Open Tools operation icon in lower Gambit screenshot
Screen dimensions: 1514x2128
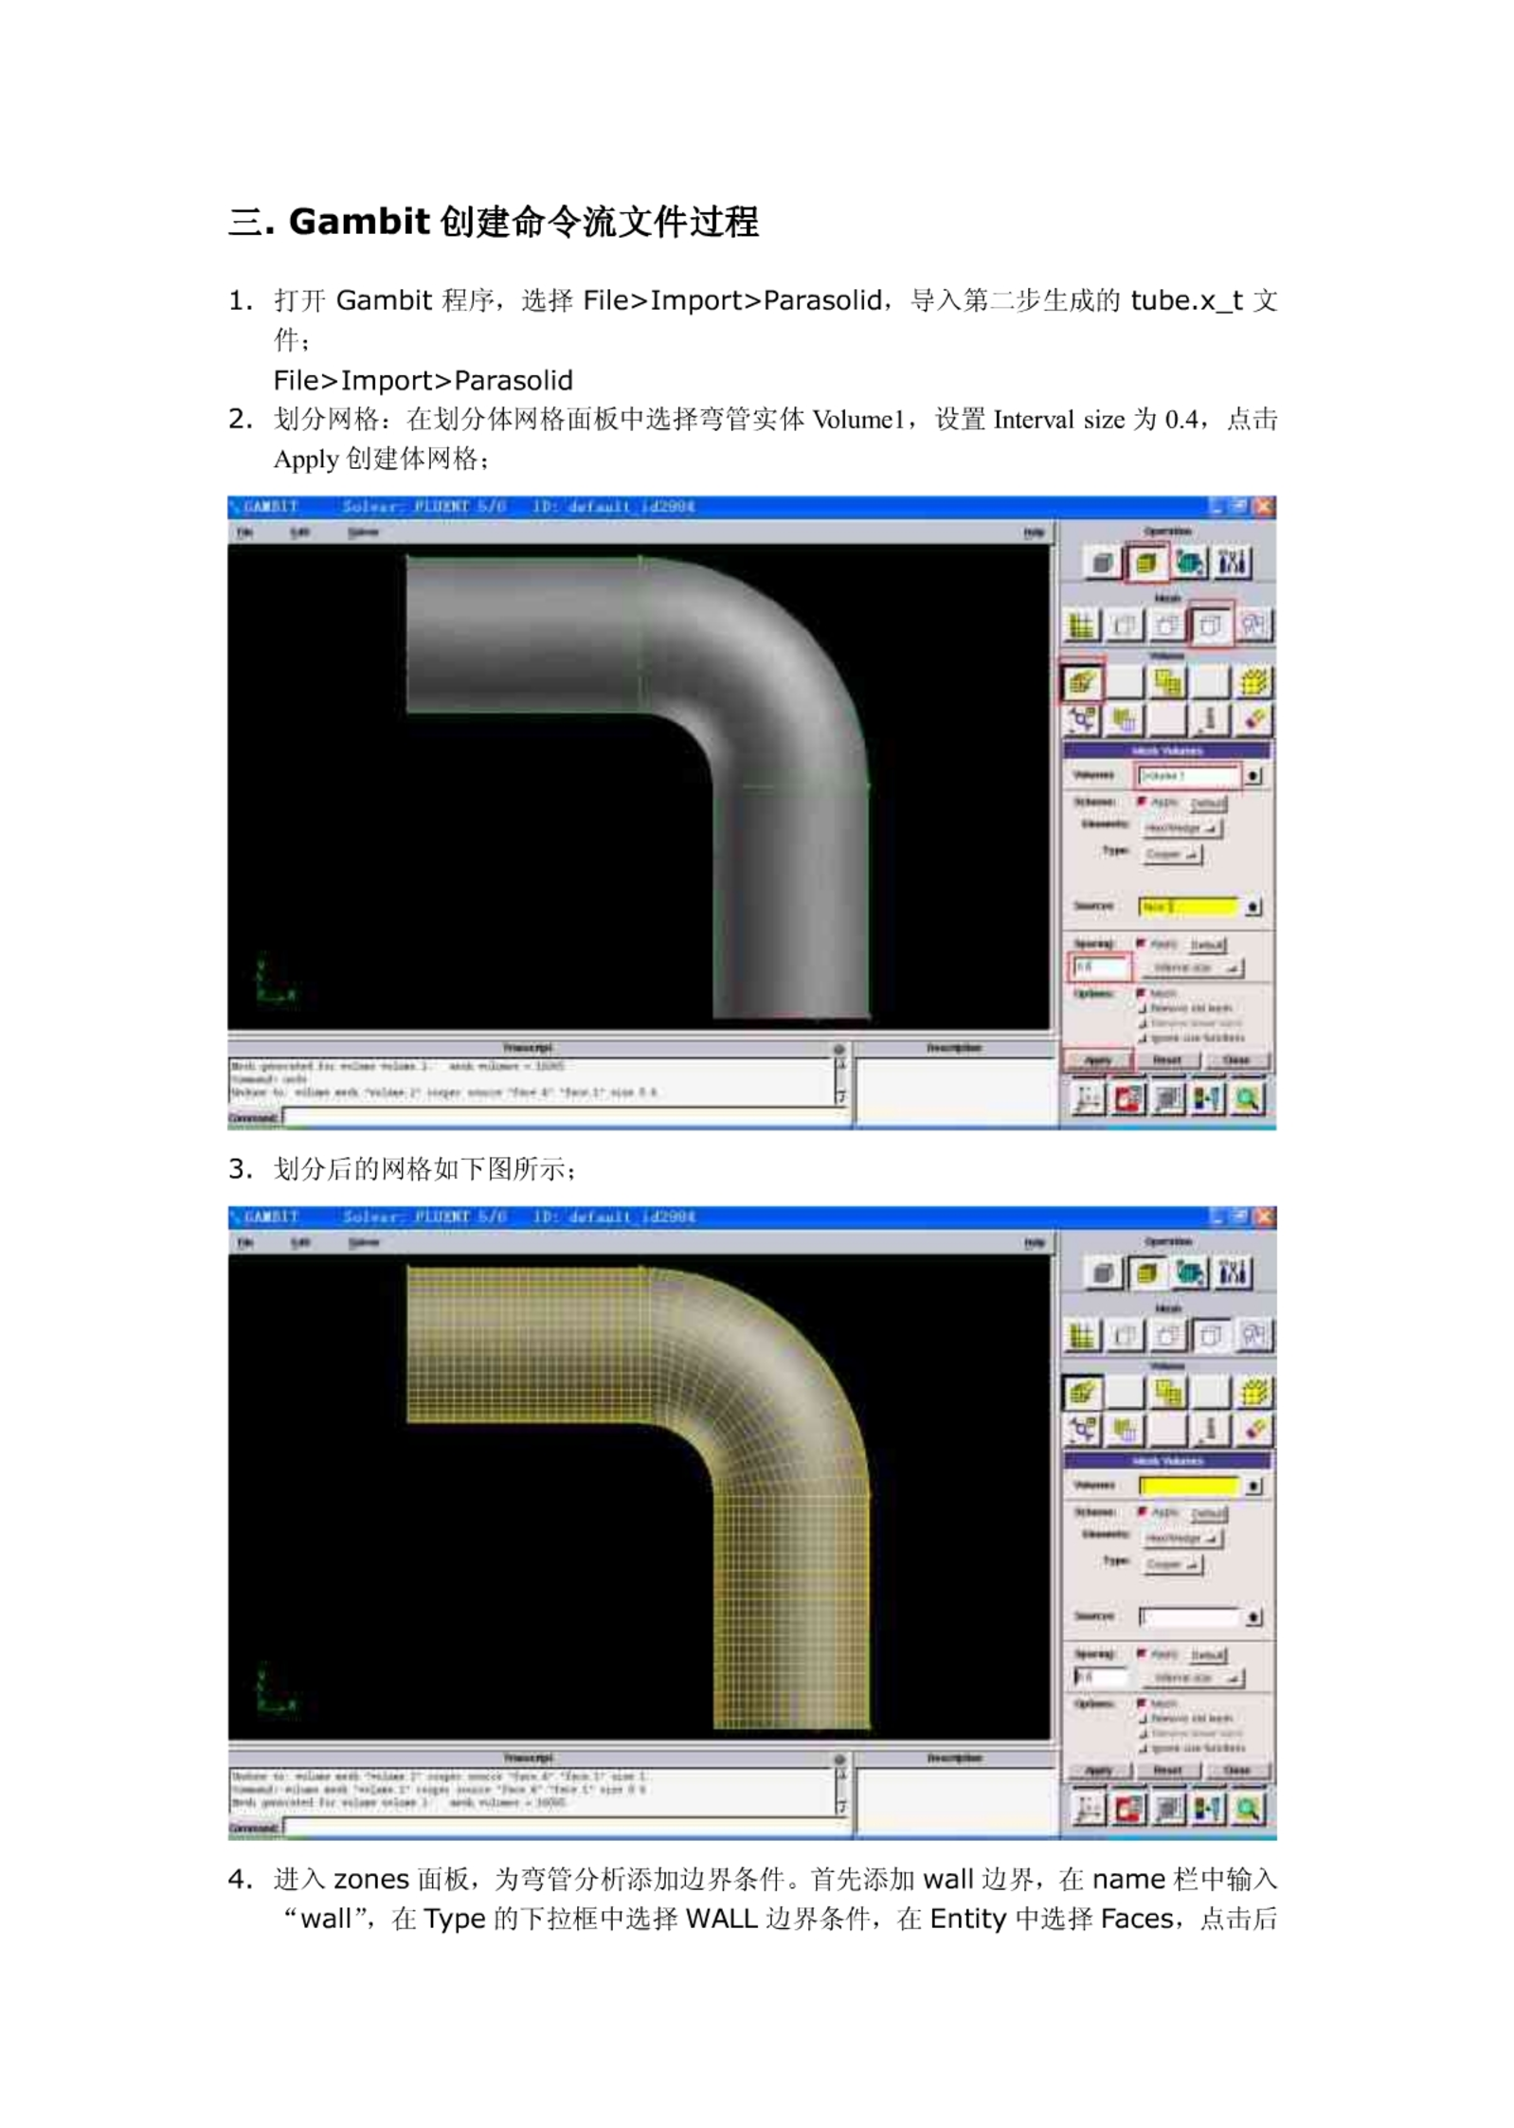[1232, 1273]
